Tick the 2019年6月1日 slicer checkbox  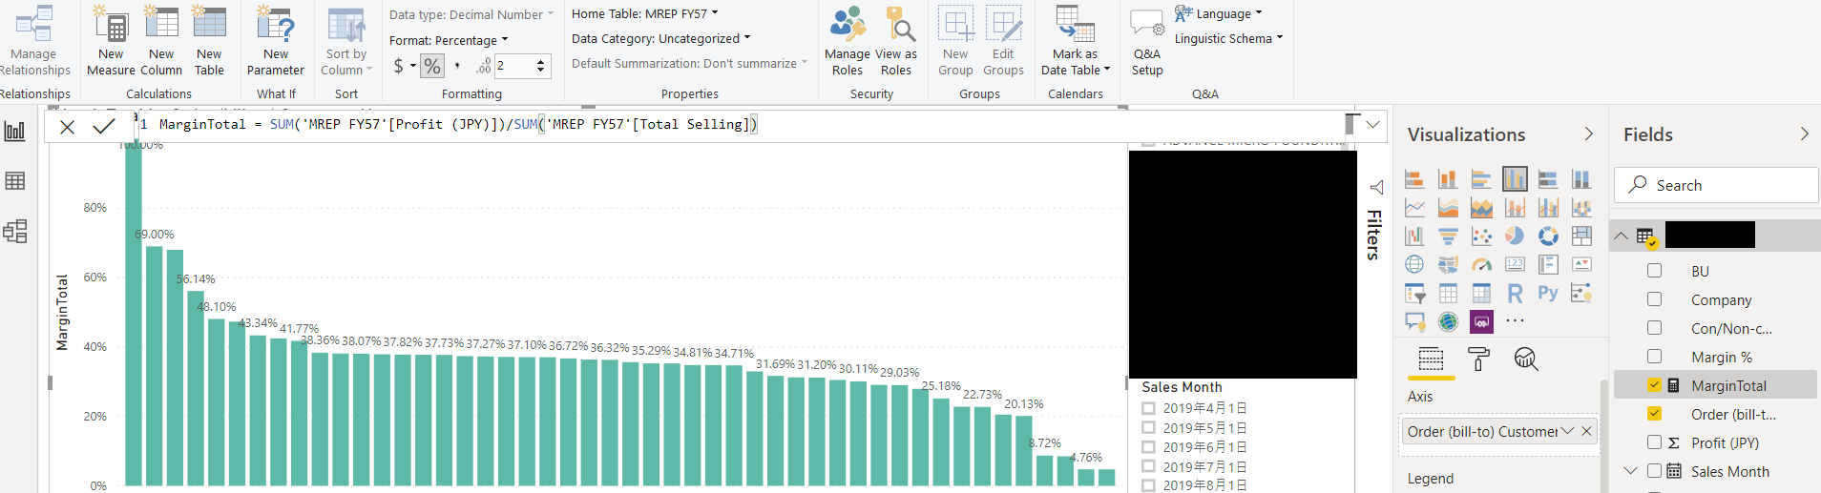tap(1148, 447)
